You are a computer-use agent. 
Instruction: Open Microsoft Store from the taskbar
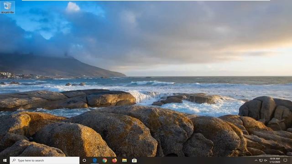[x=134, y=160]
